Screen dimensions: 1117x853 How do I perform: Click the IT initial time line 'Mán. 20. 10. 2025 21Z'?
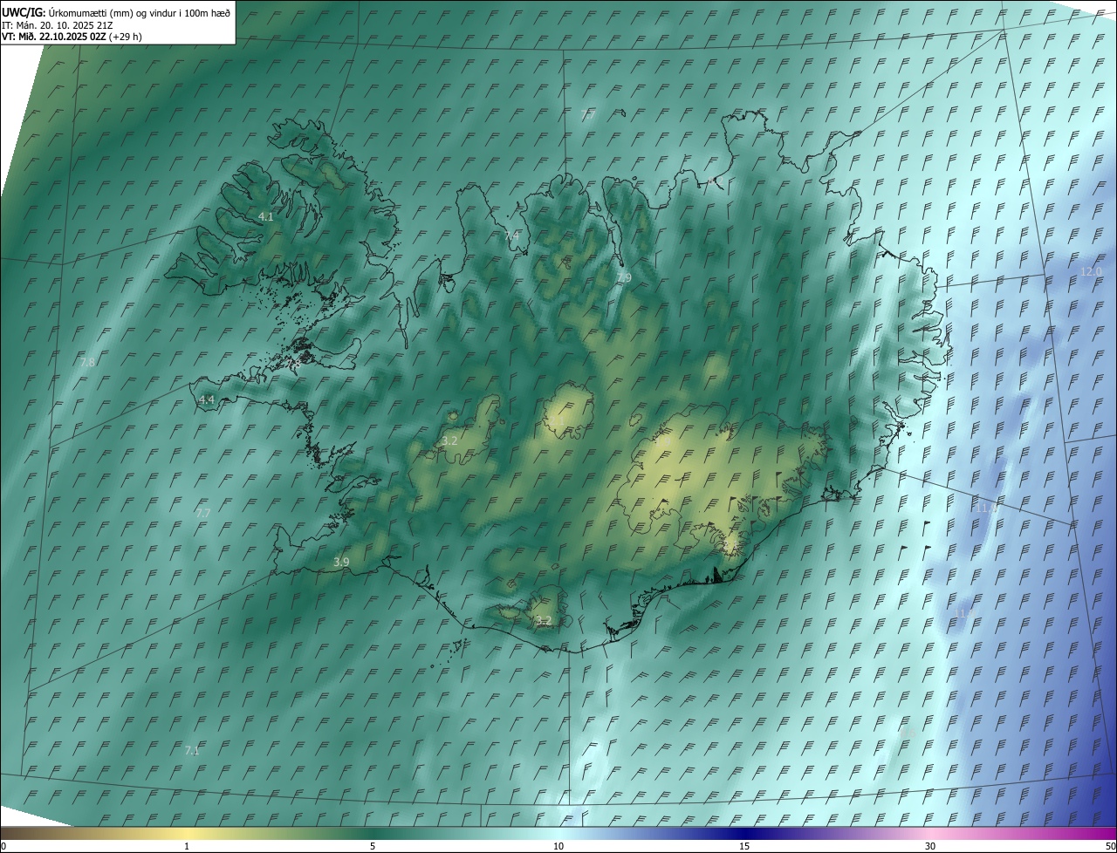[58, 24]
